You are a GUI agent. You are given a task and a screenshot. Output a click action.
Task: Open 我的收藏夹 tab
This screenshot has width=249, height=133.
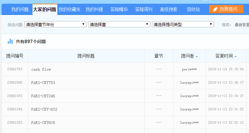coord(69,10)
